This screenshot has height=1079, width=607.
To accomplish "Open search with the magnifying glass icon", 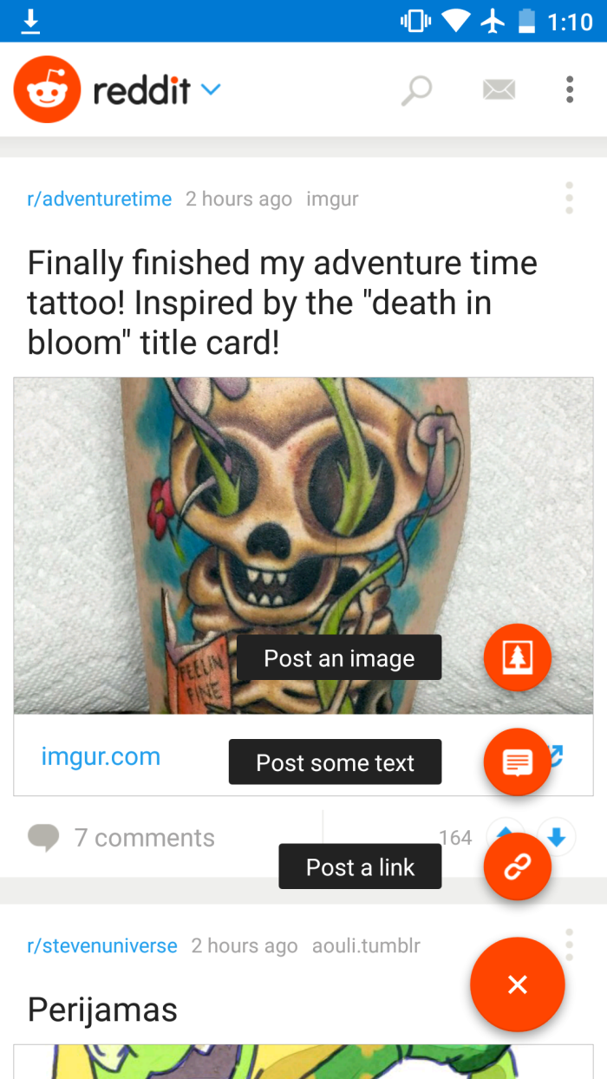I will click(x=416, y=89).
